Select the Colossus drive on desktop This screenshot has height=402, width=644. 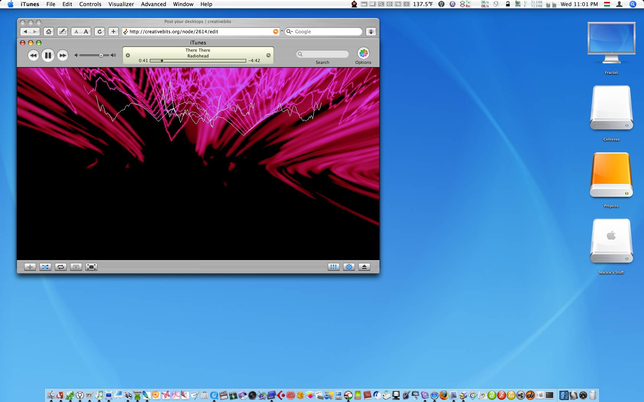click(x=611, y=108)
